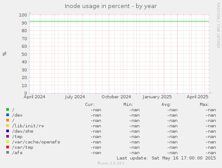The height and width of the screenshot is (168, 222).
Task: Click the July 2024 axis label
Action: (x=75, y=97)
